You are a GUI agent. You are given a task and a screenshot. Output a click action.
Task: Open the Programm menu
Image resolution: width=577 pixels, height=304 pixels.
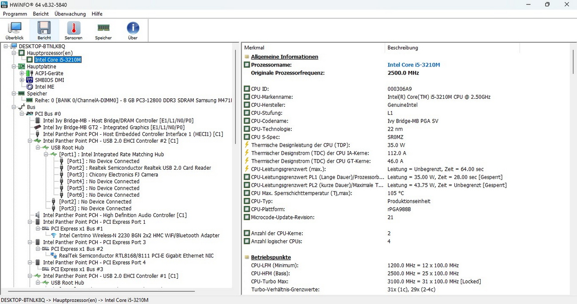point(15,14)
